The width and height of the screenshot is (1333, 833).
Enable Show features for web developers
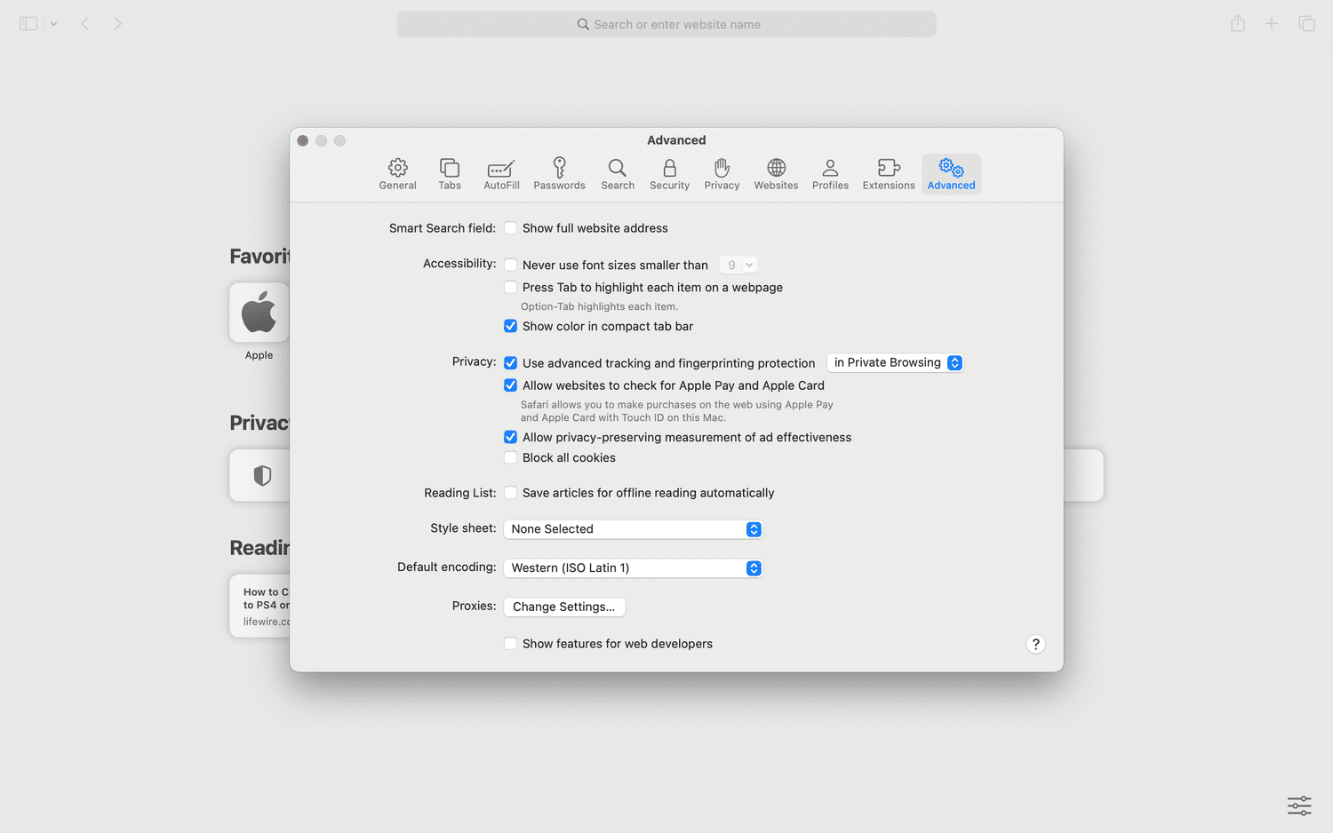[510, 644]
